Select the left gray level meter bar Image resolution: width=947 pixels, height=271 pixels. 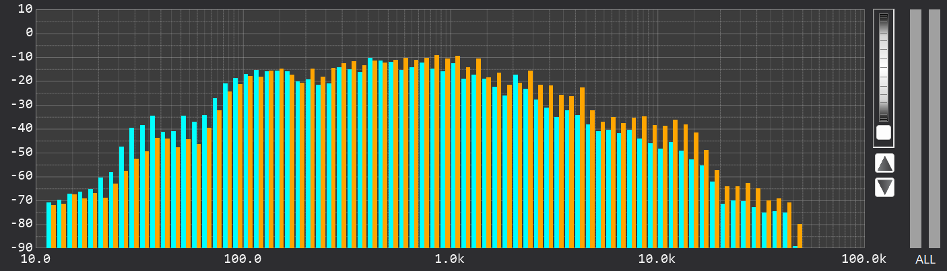pos(915,128)
